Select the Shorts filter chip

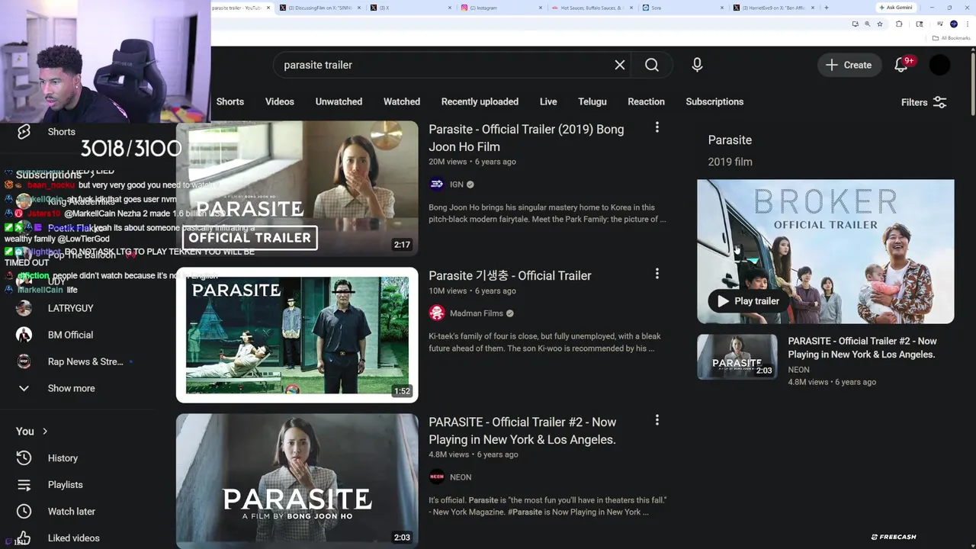click(x=230, y=101)
